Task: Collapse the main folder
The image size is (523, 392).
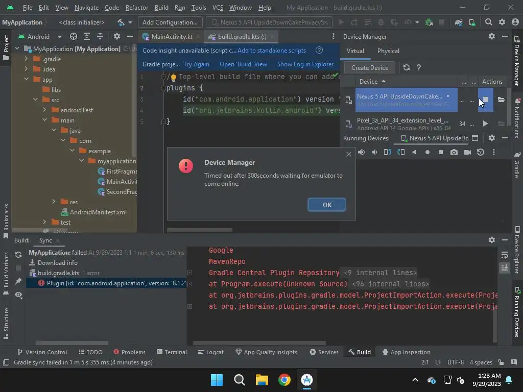Action: click(45, 120)
